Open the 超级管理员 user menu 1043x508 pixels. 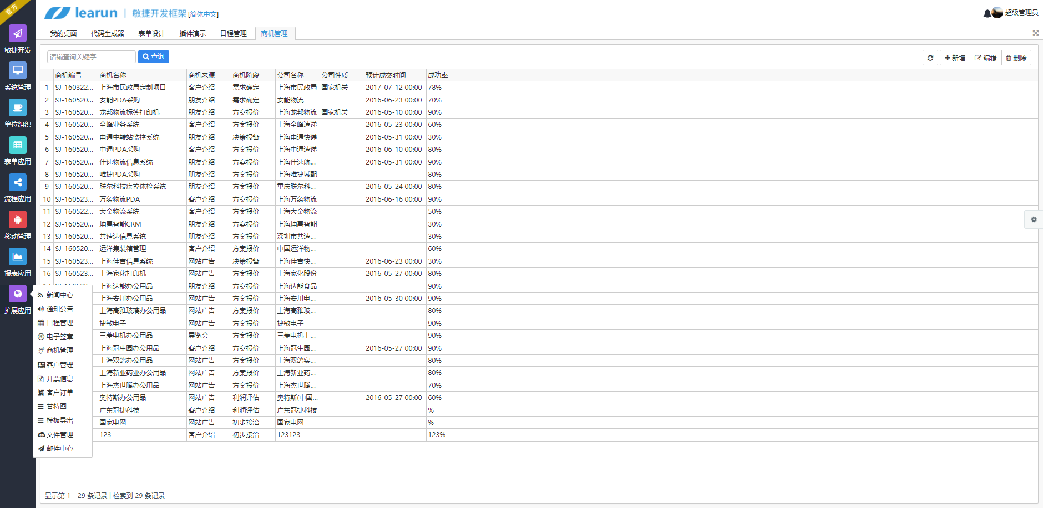click(1021, 13)
